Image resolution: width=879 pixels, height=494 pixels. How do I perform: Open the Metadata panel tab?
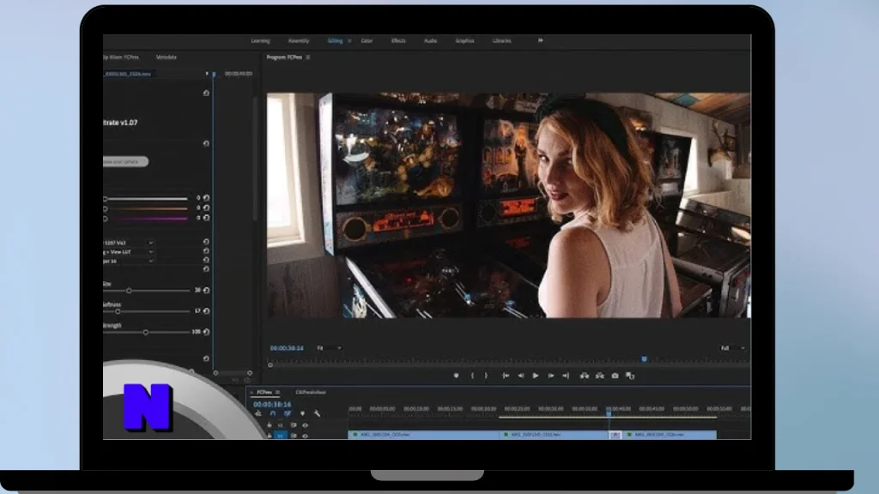pos(166,57)
